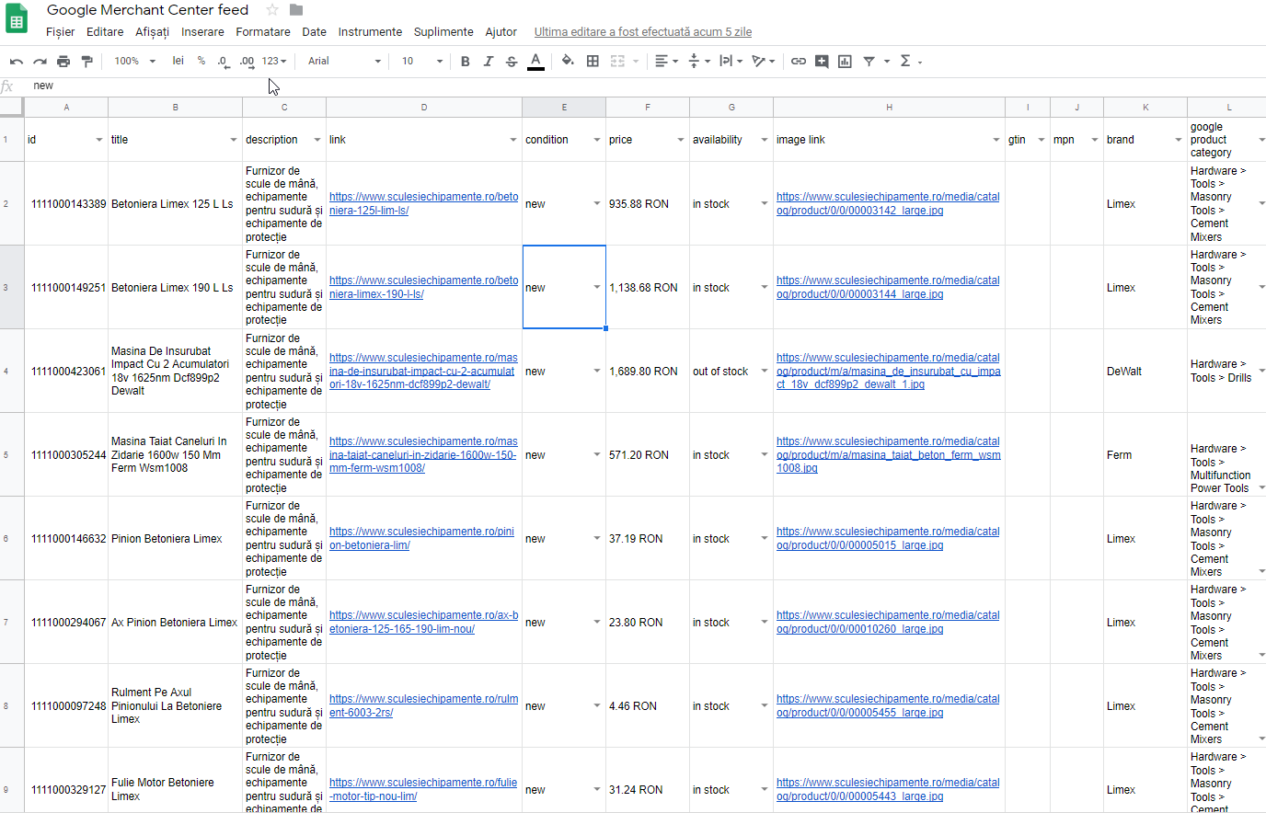Open the betoniera-125l product link
Viewport: 1266px width, 813px height.
423,204
